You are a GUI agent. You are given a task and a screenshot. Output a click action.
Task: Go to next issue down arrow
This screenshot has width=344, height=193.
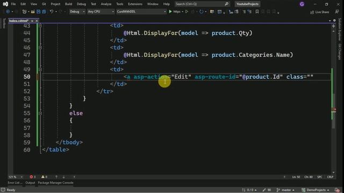pyautogui.click(x=63, y=177)
